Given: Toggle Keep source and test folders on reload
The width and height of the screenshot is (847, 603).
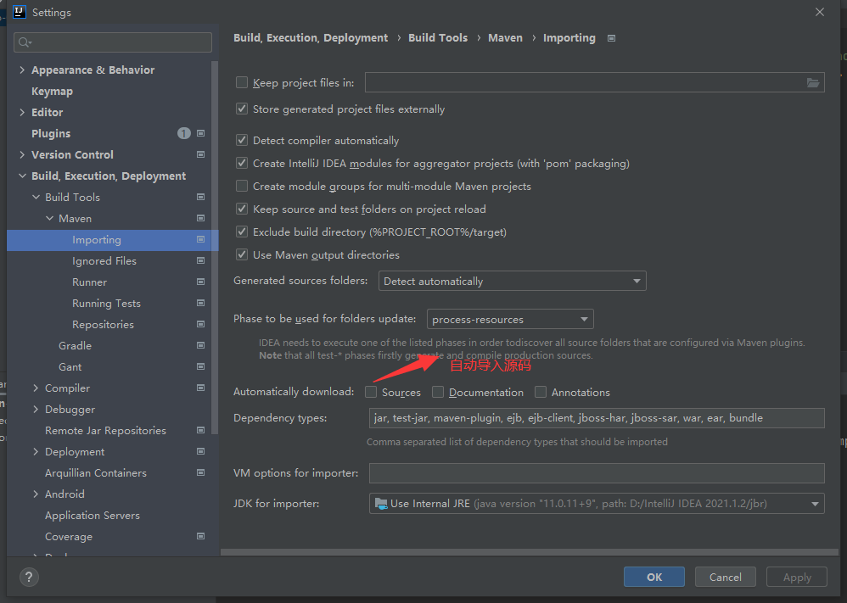Looking at the screenshot, I should pos(242,209).
